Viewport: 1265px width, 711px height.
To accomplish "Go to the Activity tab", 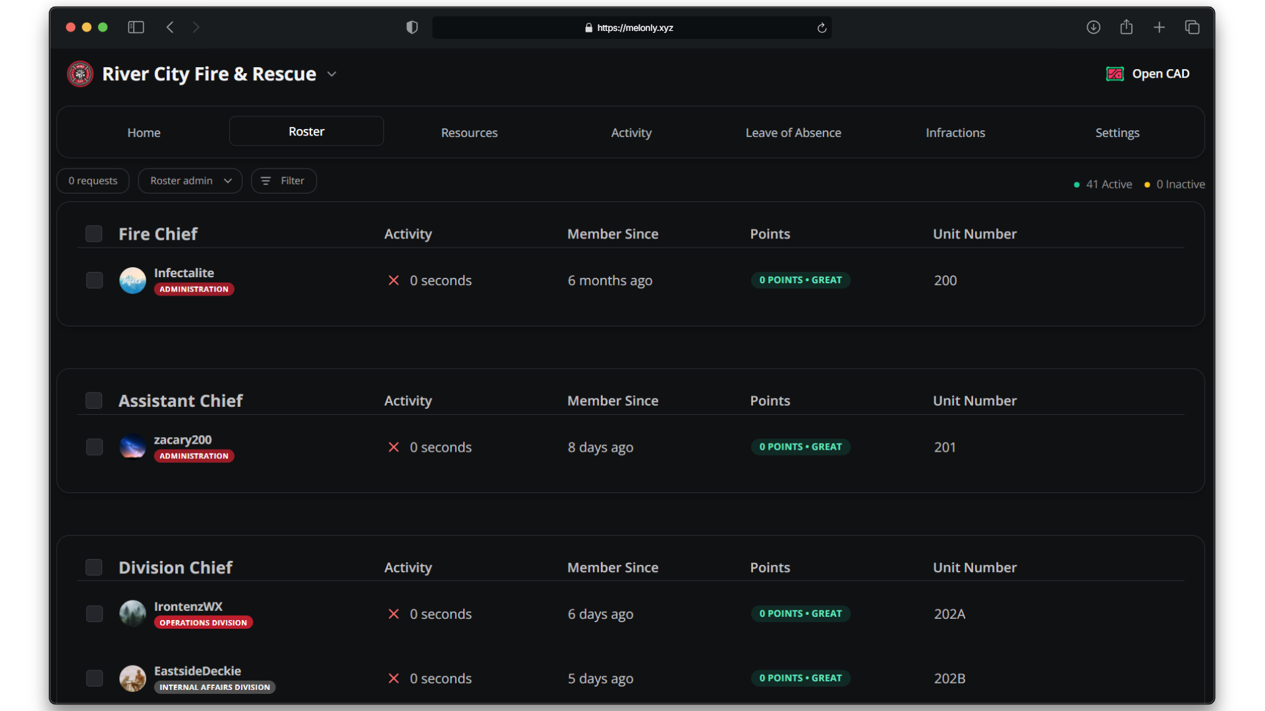I will [x=631, y=132].
